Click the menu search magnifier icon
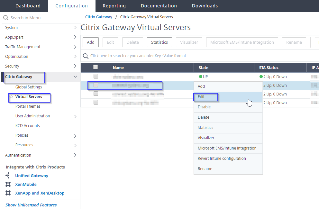319x209 pixels. (6, 18)
